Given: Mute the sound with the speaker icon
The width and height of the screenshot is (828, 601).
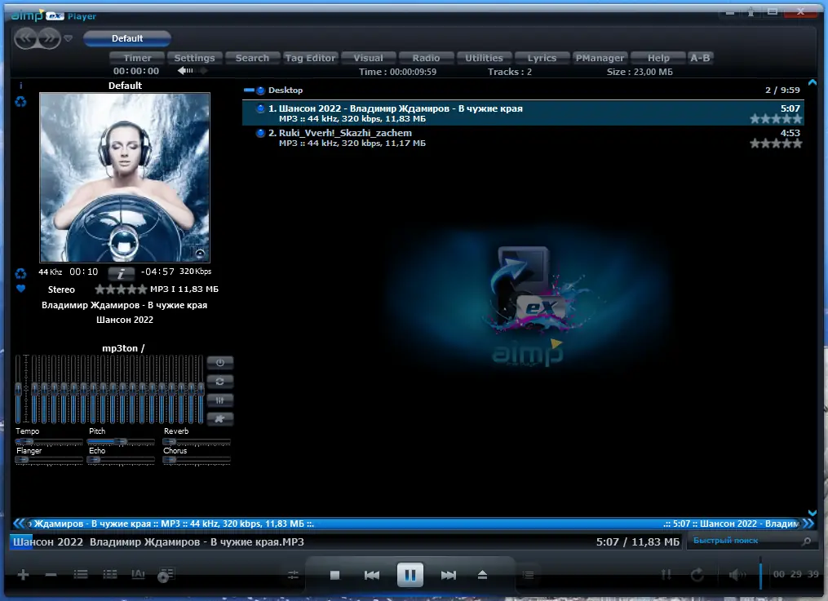Looking at the screenshot, I should 737,575.
